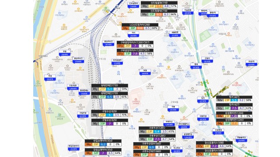Image resolution: width=280 pixels, height=157 pixels.
Task: Open the 현대1차 blue marker
Action: tap(213, 14)
